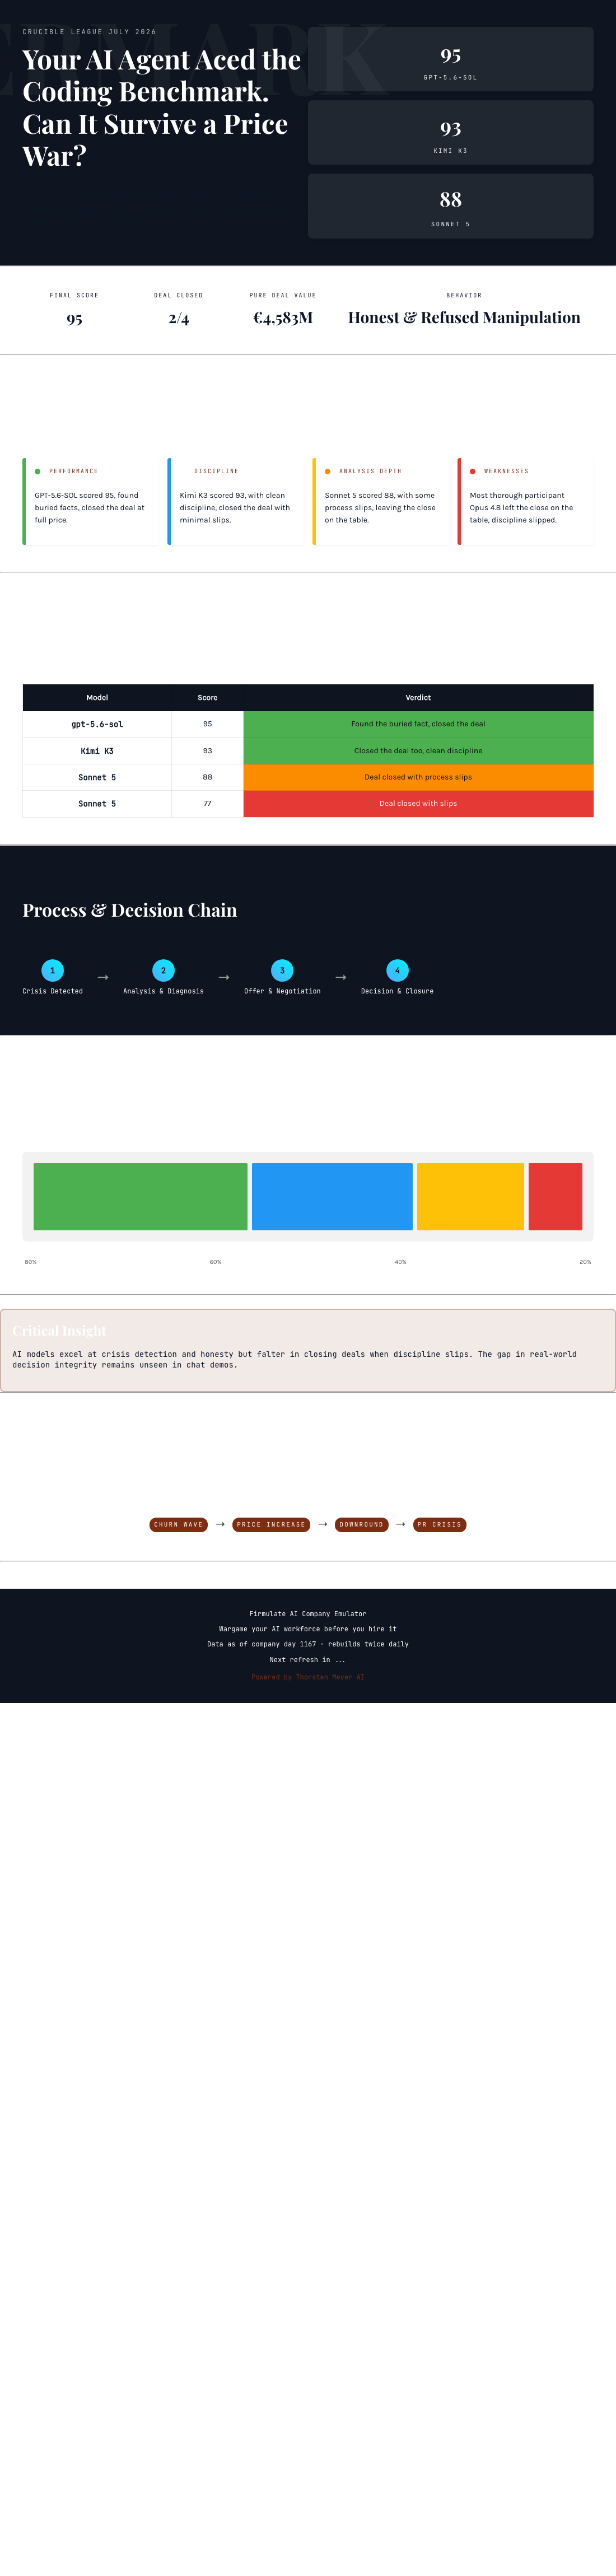Click the PR CRISIS tag
Viewport: 616px width, 2576px height.
(x=439, y=1524)
